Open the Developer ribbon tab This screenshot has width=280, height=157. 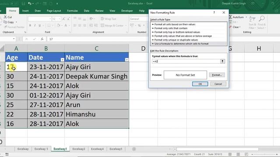[x=127, y=10]
